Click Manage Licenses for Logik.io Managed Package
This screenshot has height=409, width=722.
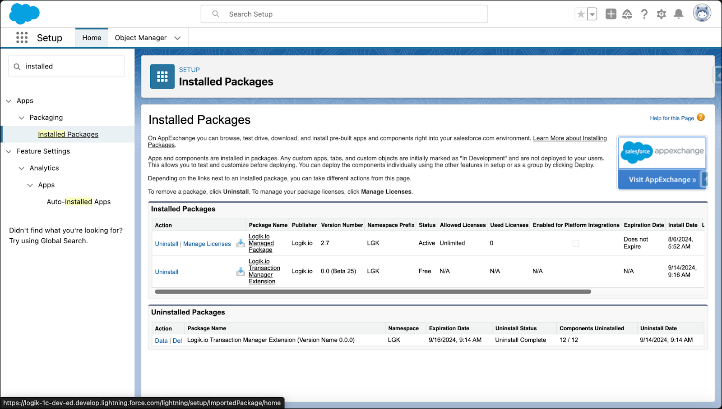point(207,244)
